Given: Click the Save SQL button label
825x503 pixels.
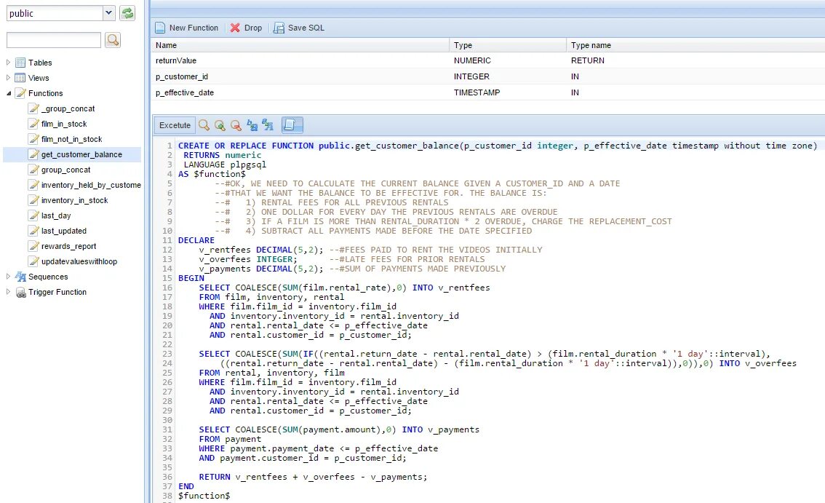Looking at the screenshot, I should [x=306, y=28].
